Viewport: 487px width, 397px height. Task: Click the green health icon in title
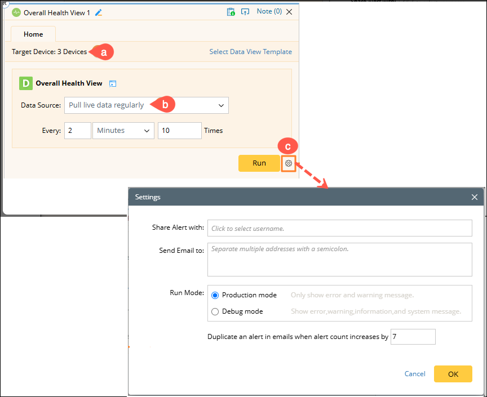click(16, 13)
